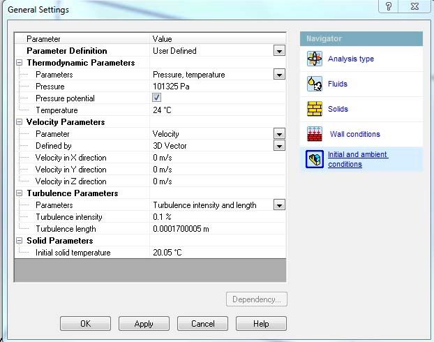Collapse the Turbulence Parameters group

click(19, 193)
